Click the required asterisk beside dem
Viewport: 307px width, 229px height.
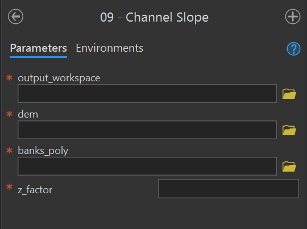[9, 114]
